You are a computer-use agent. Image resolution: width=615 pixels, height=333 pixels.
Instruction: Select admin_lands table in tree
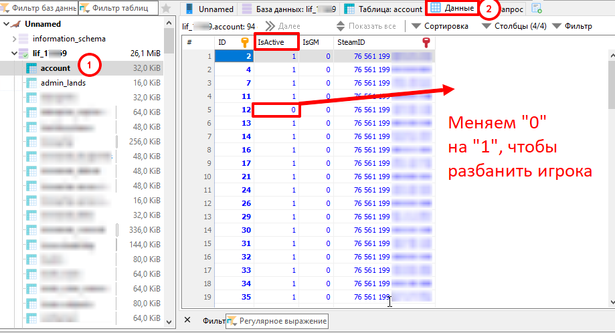coord(63,83)
